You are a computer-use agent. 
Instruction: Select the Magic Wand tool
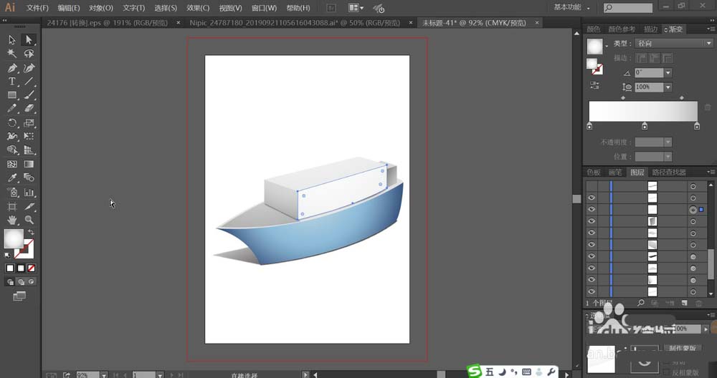(x=12, y=54)
